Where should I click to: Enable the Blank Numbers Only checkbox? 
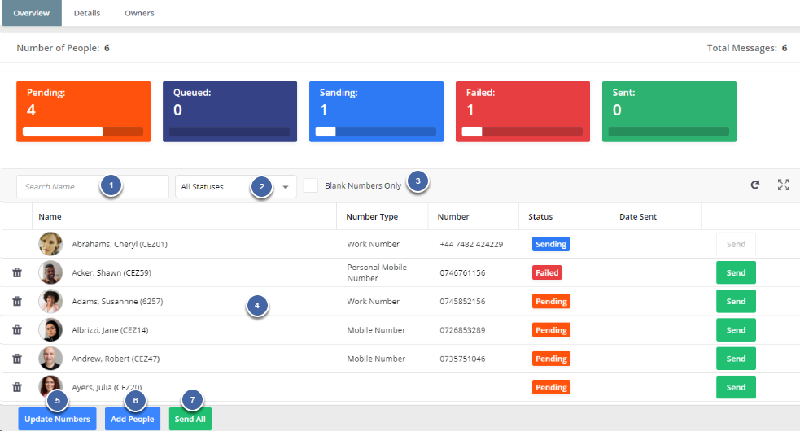coord(311,186)
